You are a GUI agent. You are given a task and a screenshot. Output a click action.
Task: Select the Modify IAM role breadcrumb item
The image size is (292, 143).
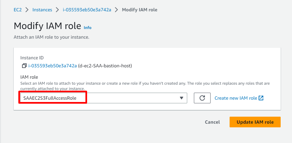139,10
